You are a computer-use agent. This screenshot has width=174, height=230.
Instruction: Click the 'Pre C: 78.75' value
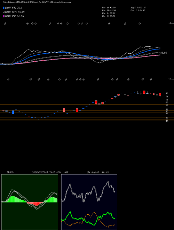tap(109, 16)
